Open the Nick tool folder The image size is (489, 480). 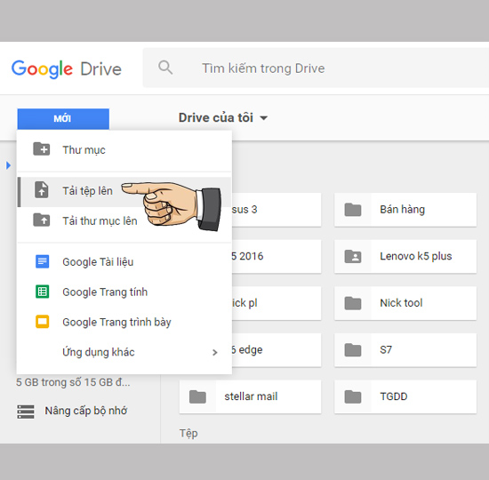click(x=405, y=303)
